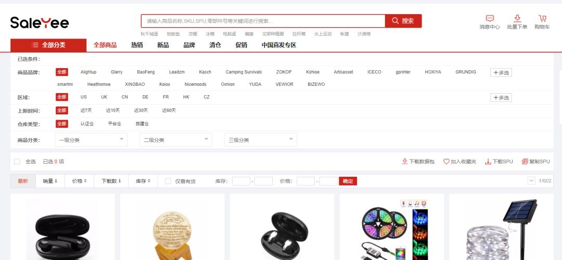Image resolution: width=562 pixels, height=260 pixels.
Task: Click the 复制SPU copy icon
Action: [525, 162]
